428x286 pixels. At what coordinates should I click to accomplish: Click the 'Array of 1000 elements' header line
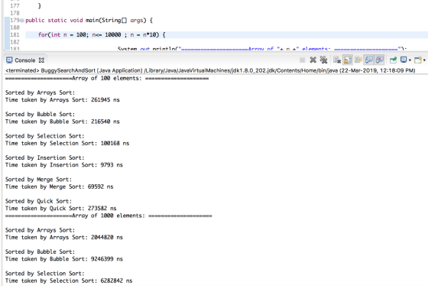(109, 216)
